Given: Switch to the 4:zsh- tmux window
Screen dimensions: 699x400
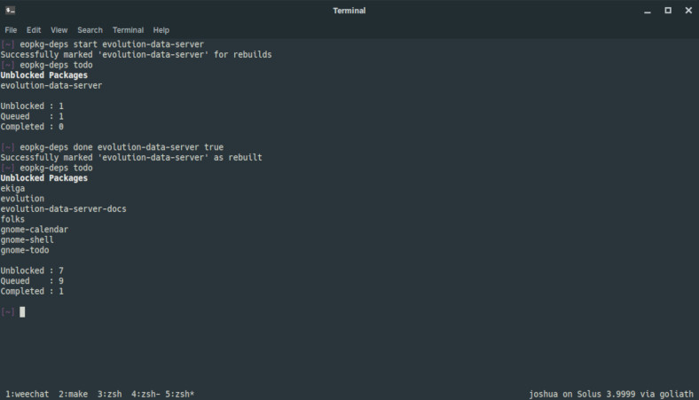Looking at the screenshot, I should tap(145, 393).
